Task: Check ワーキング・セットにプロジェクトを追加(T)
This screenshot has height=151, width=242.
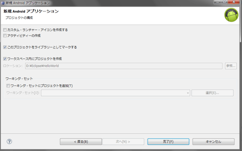Action: coord(8,86)
